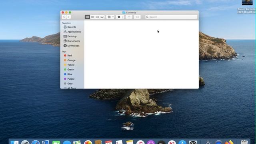Zoom the Contents window with green button
The image size is (256, 144).
[x=70, y=12]
